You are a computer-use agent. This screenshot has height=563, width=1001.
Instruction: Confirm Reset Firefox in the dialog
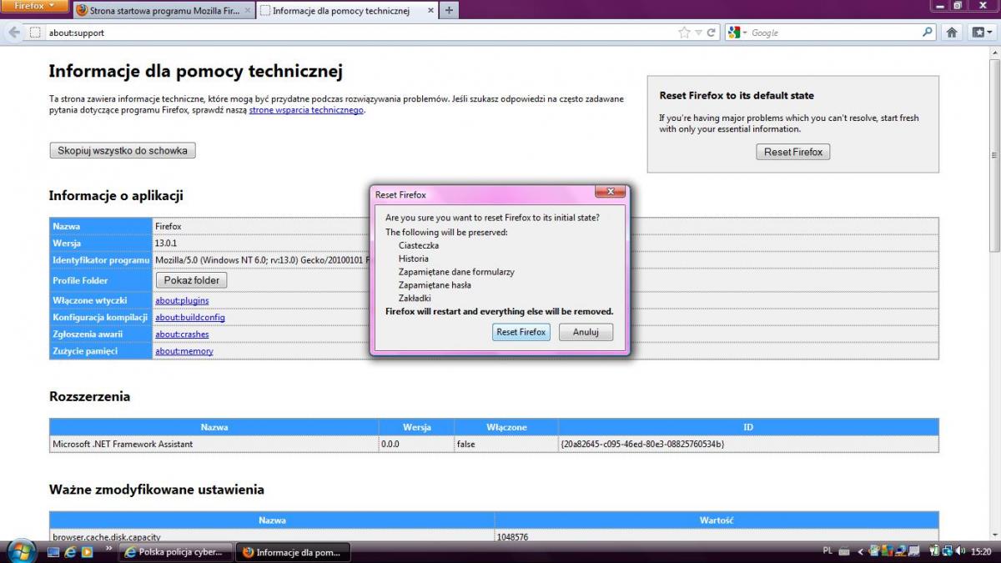point(521,332)
